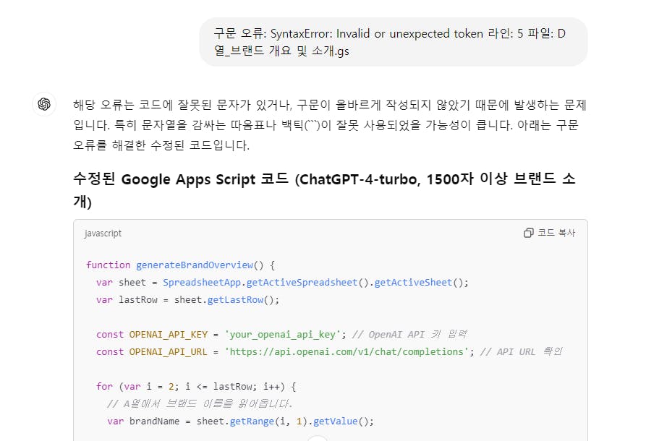Click 'var lastRow = sheet.getLastRow();' line
The height and width of the screenshot is (441, 646).
click(187, 300)
